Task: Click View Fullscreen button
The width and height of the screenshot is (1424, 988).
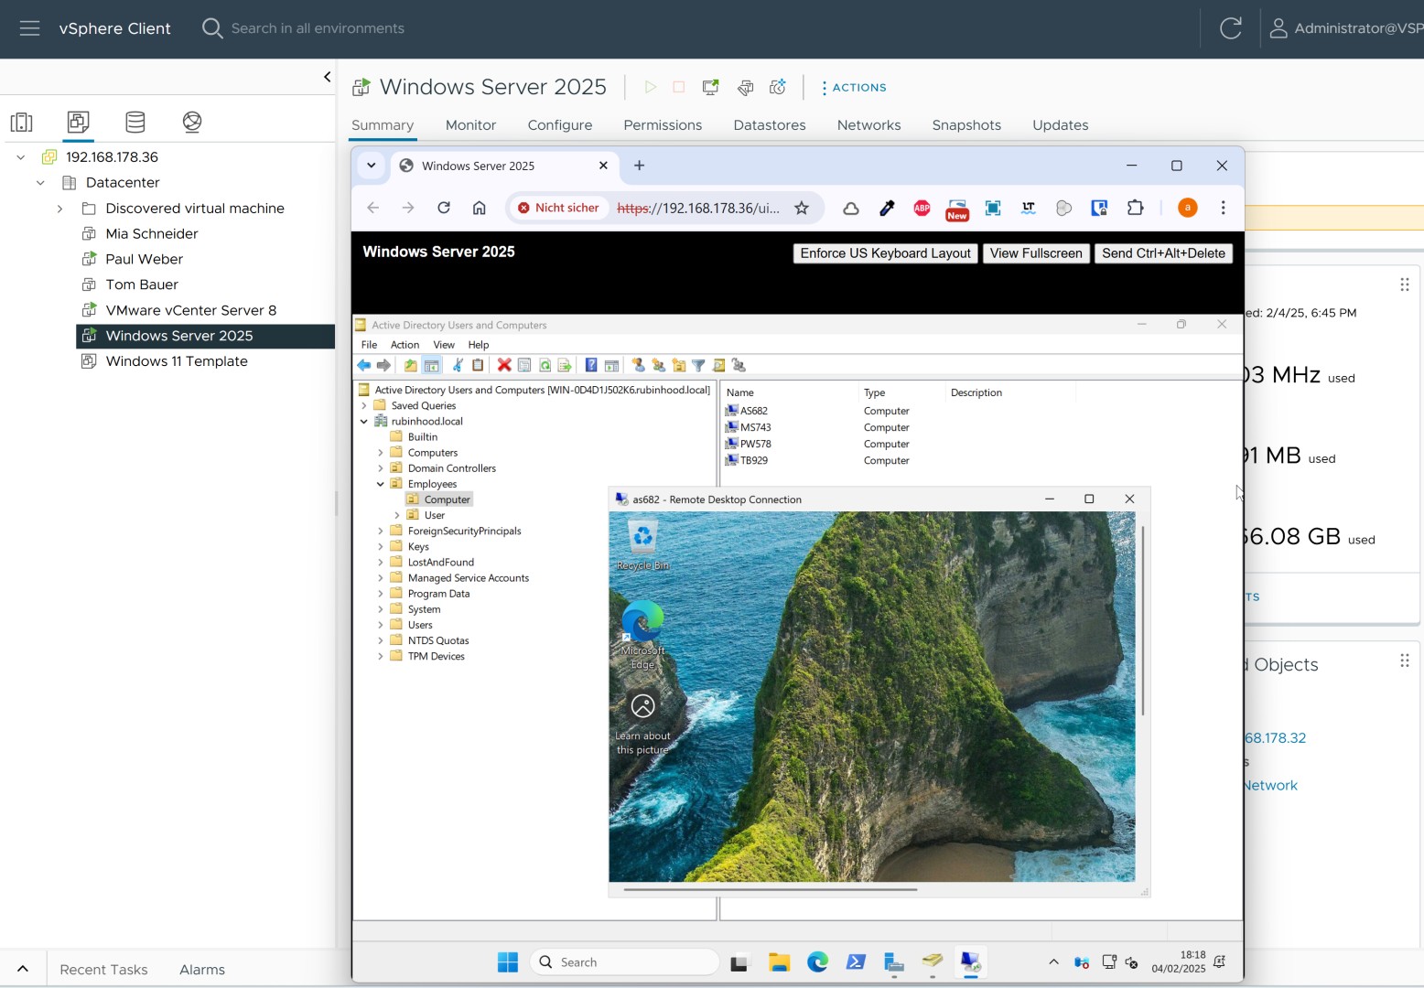Action: [x=1036, y=253]
